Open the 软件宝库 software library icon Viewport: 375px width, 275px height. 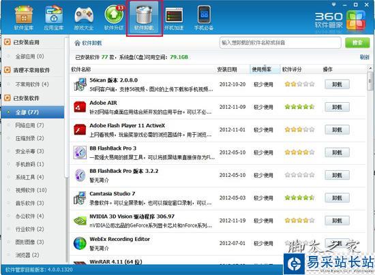point(23,18)
